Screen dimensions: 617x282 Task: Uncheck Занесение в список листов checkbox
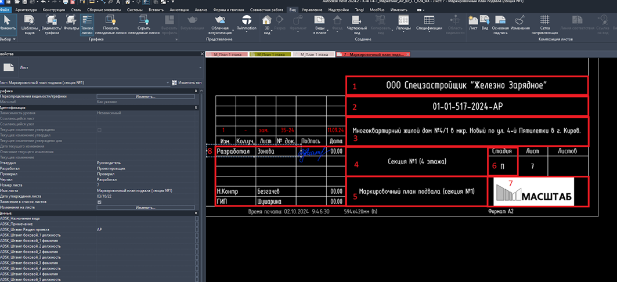click(x=99, y=202)
